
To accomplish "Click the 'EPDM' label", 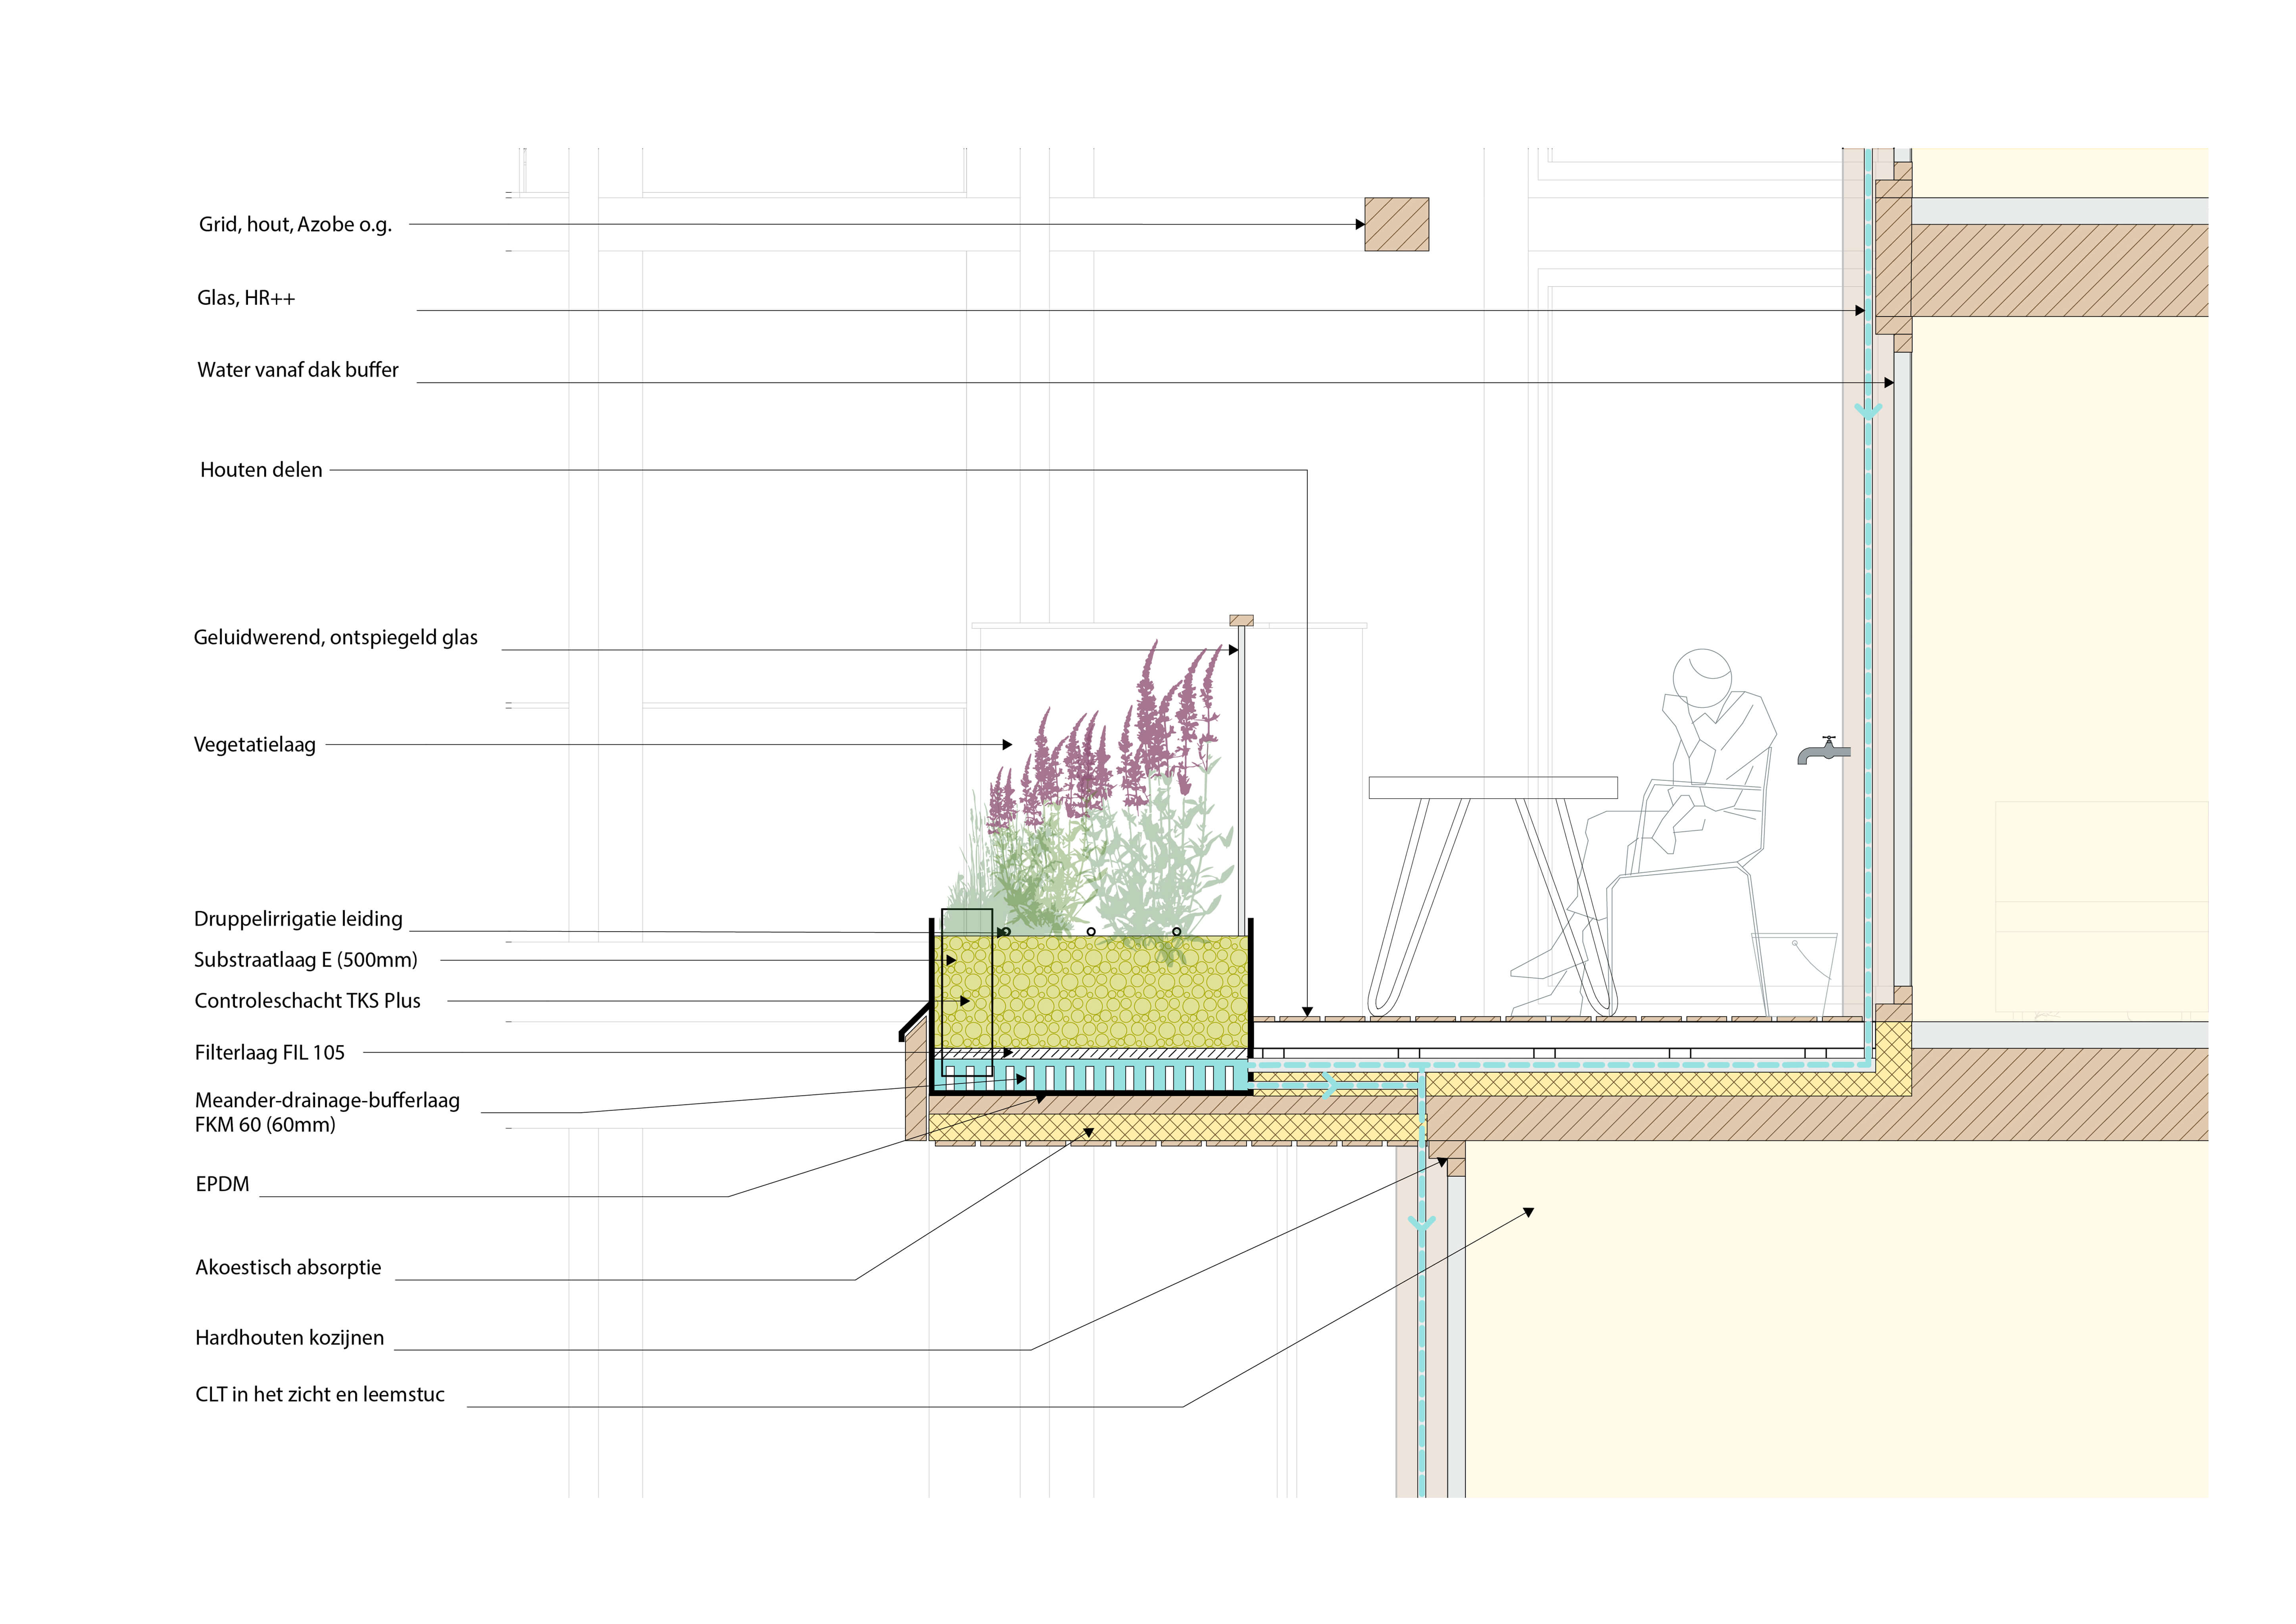I will click(x=222, y=1185).
